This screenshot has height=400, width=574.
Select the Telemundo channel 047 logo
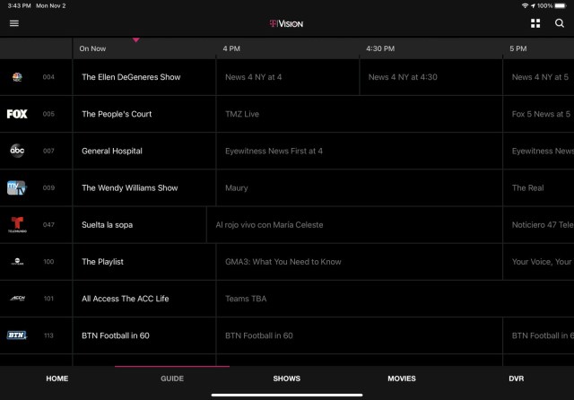point(17,225)
